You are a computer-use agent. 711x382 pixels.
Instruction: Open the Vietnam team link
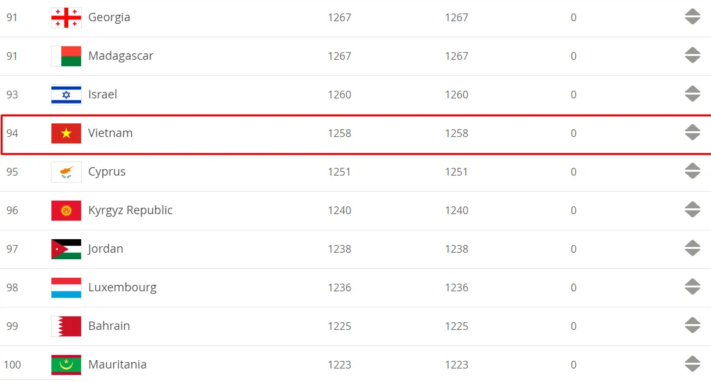pos(110,132)
